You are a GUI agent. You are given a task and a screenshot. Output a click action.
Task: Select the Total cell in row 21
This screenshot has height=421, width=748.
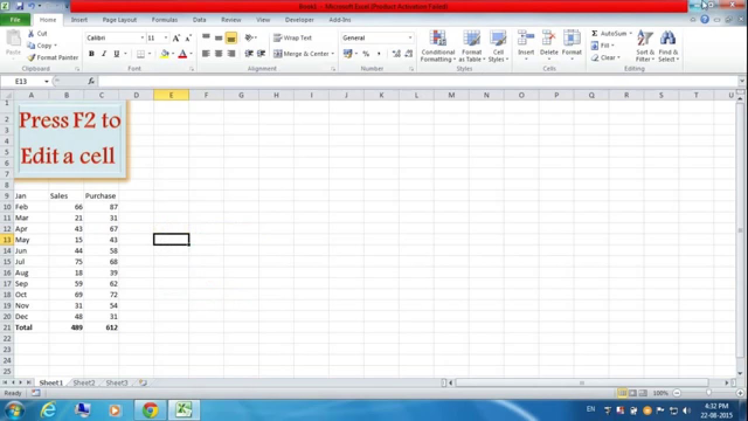[x=31, y=327]
